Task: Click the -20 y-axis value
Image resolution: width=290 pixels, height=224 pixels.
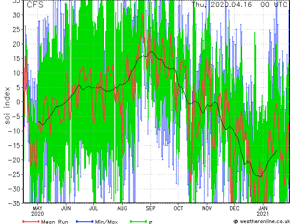Action: coord(15,160)
